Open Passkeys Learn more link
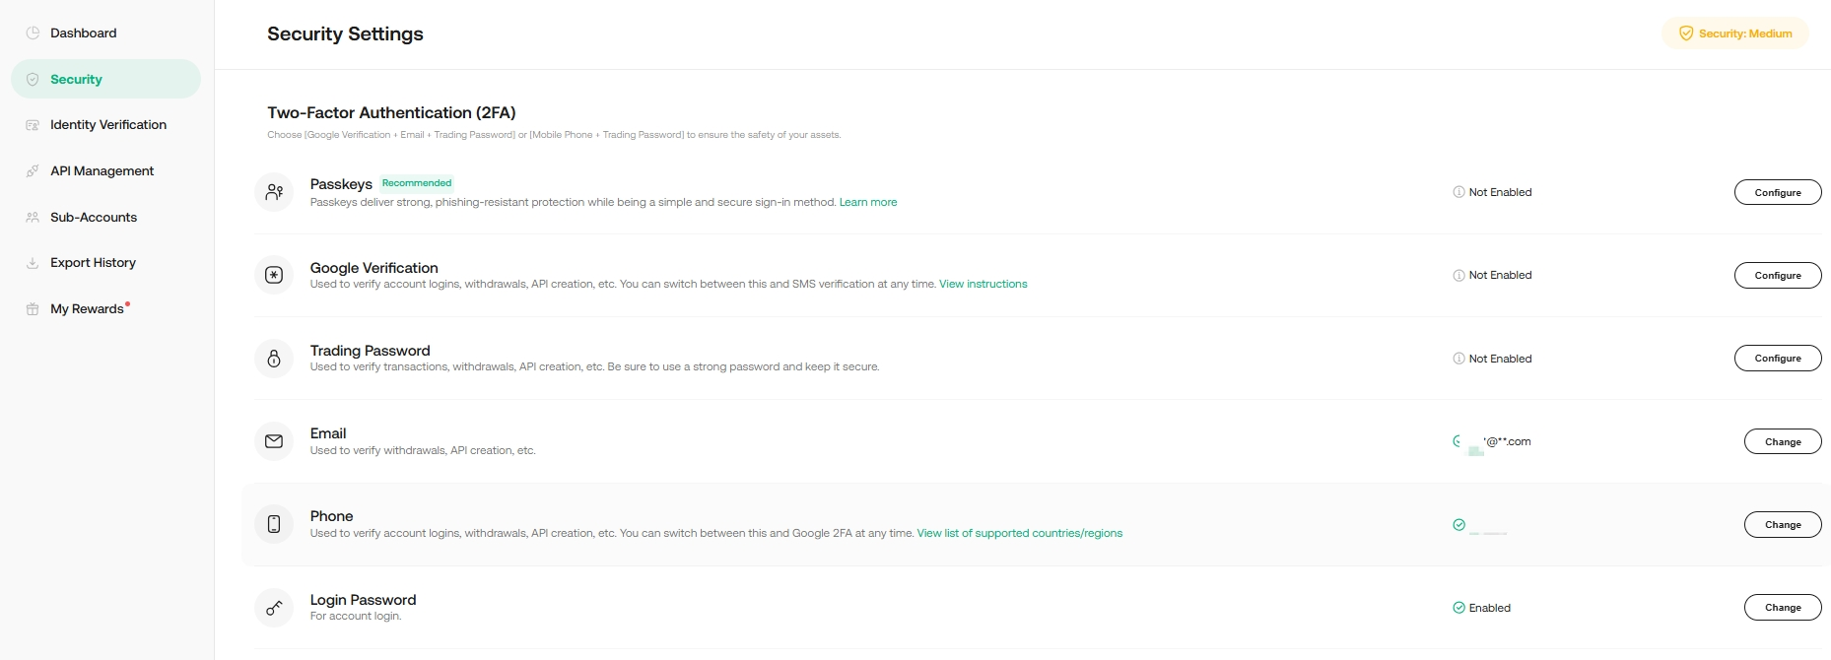This screenshot has width=1831, height=660. click(867, 202)
